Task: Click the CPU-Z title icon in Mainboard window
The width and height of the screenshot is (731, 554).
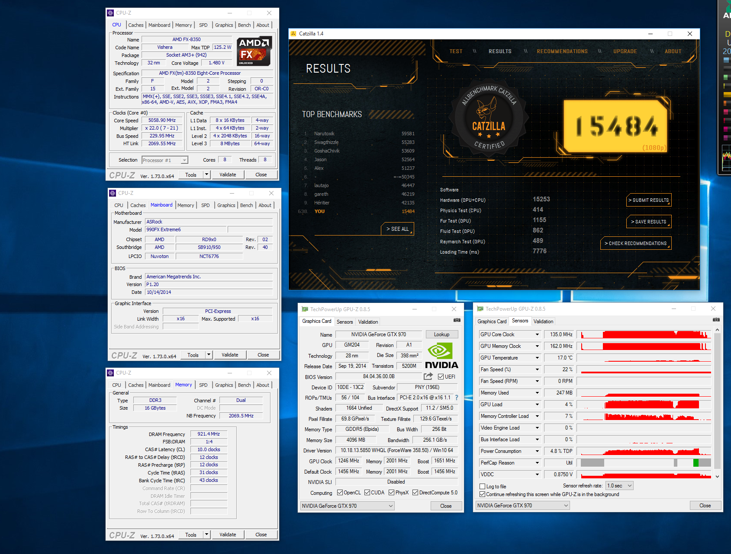Action: pos(113,193)
